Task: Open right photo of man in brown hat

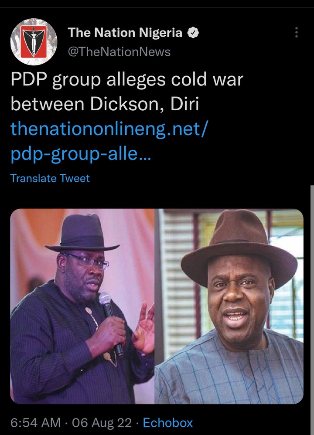Action: (229, 306)
